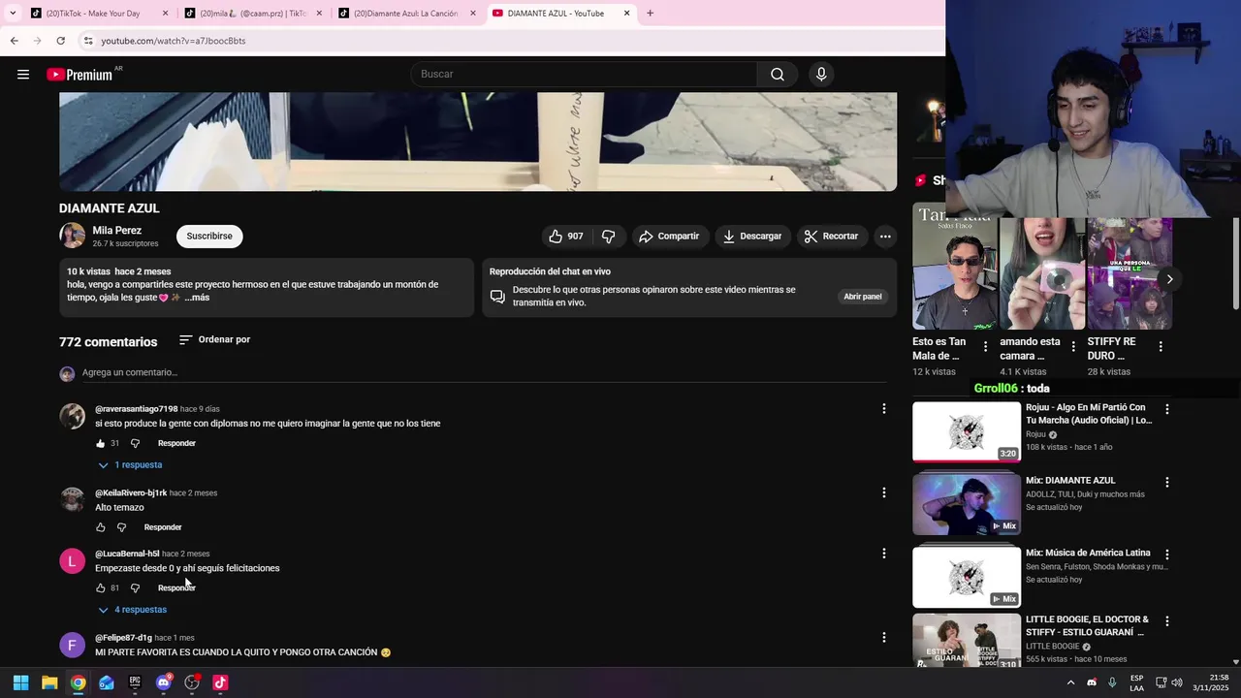The width and height of the screenshot is (1241, 698).
Task: Click the search box Buscar
Action: 584,75
